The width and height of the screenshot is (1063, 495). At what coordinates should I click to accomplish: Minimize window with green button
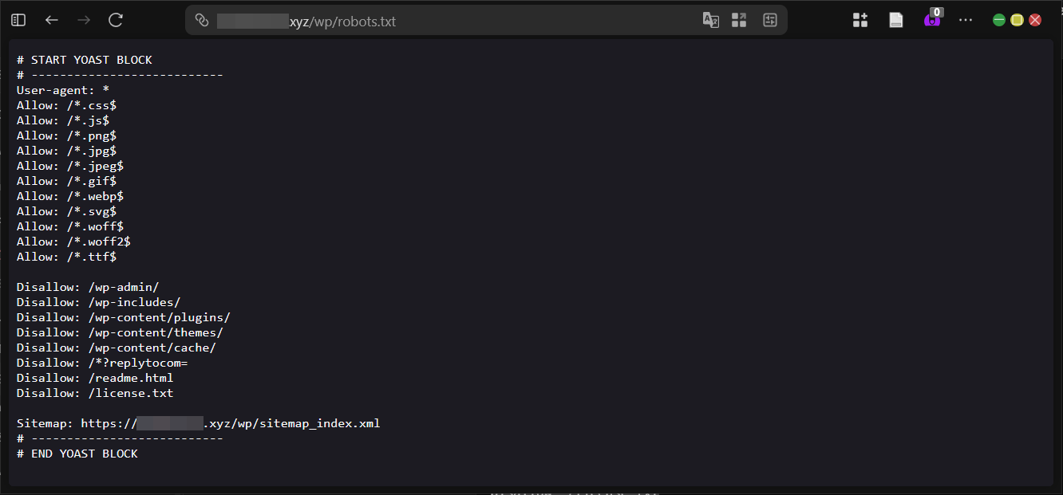(999, 20)
